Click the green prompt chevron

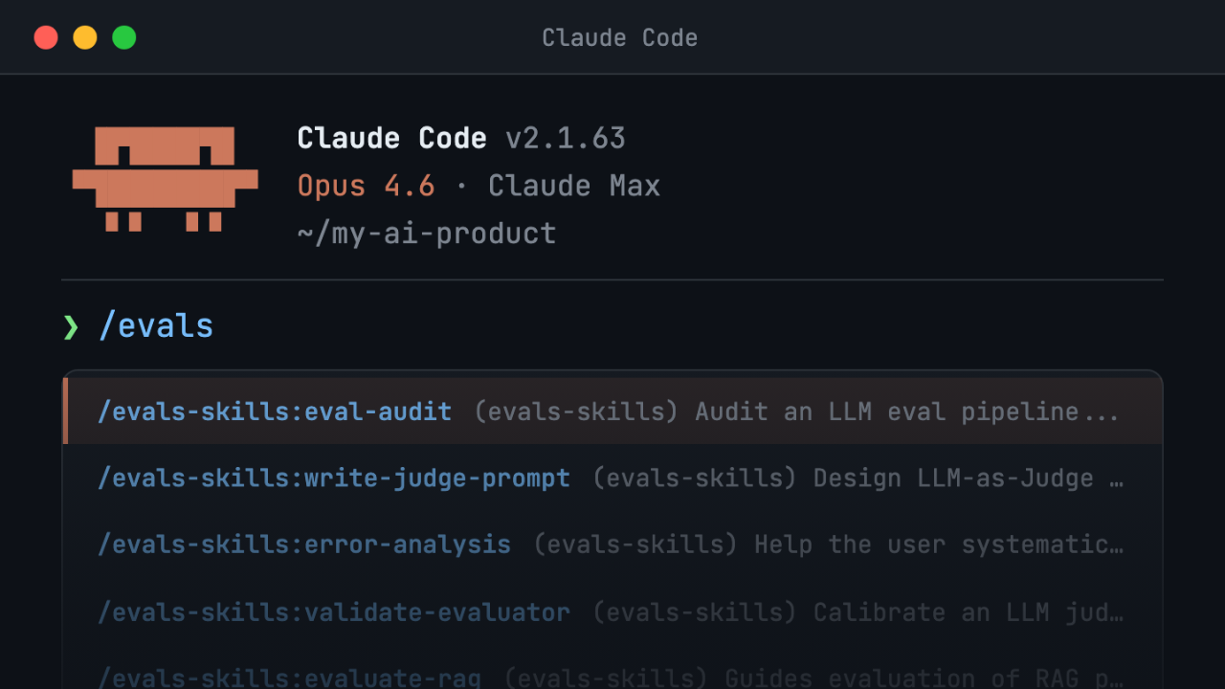(x=70, y=325)
